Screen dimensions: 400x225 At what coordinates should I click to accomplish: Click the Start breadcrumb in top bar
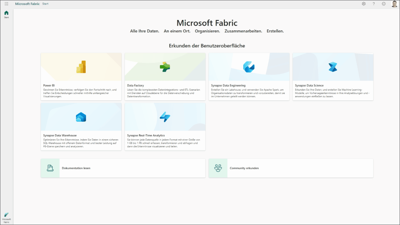(x=45, y=4)
